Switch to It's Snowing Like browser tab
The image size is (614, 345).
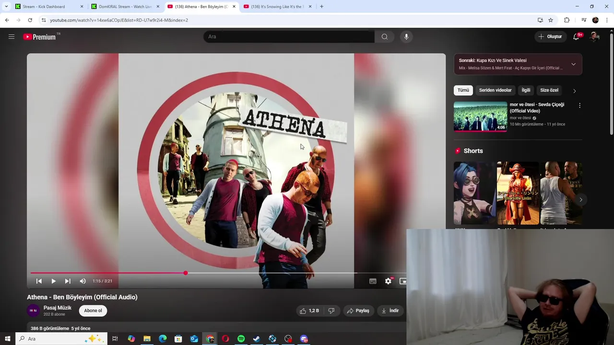click(278, 7)
